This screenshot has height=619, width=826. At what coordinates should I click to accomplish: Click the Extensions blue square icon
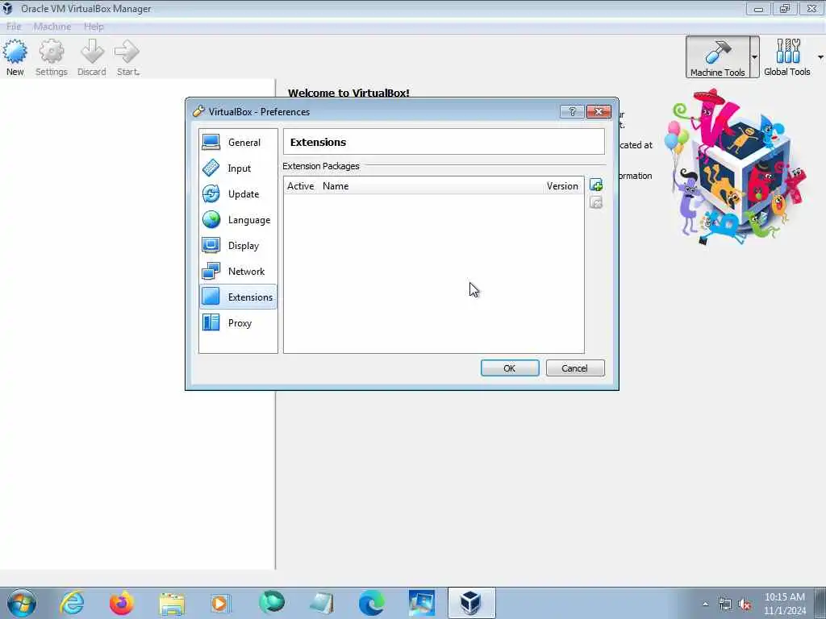coord(211,297)
